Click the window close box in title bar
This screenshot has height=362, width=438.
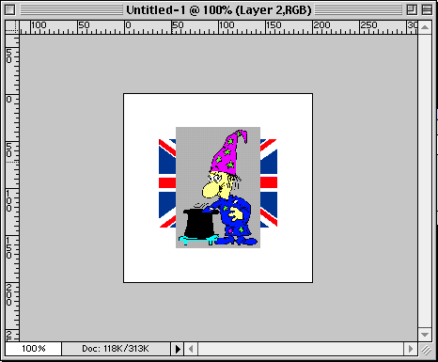[x=9, y=9]
